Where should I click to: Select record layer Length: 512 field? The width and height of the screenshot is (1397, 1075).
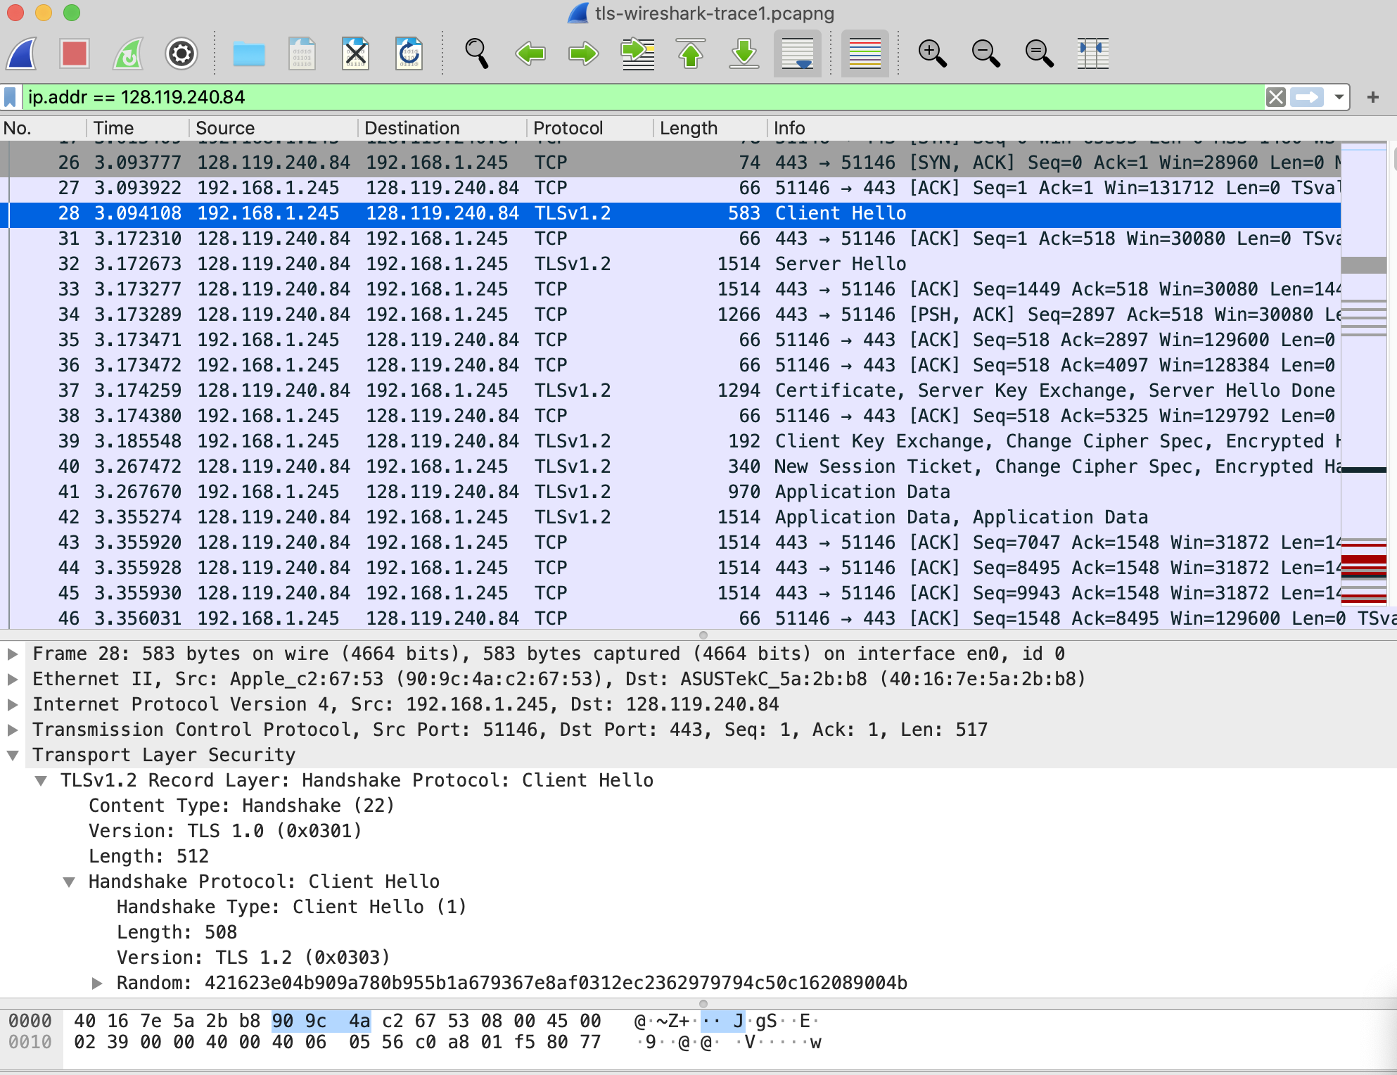tap(148, 857)
